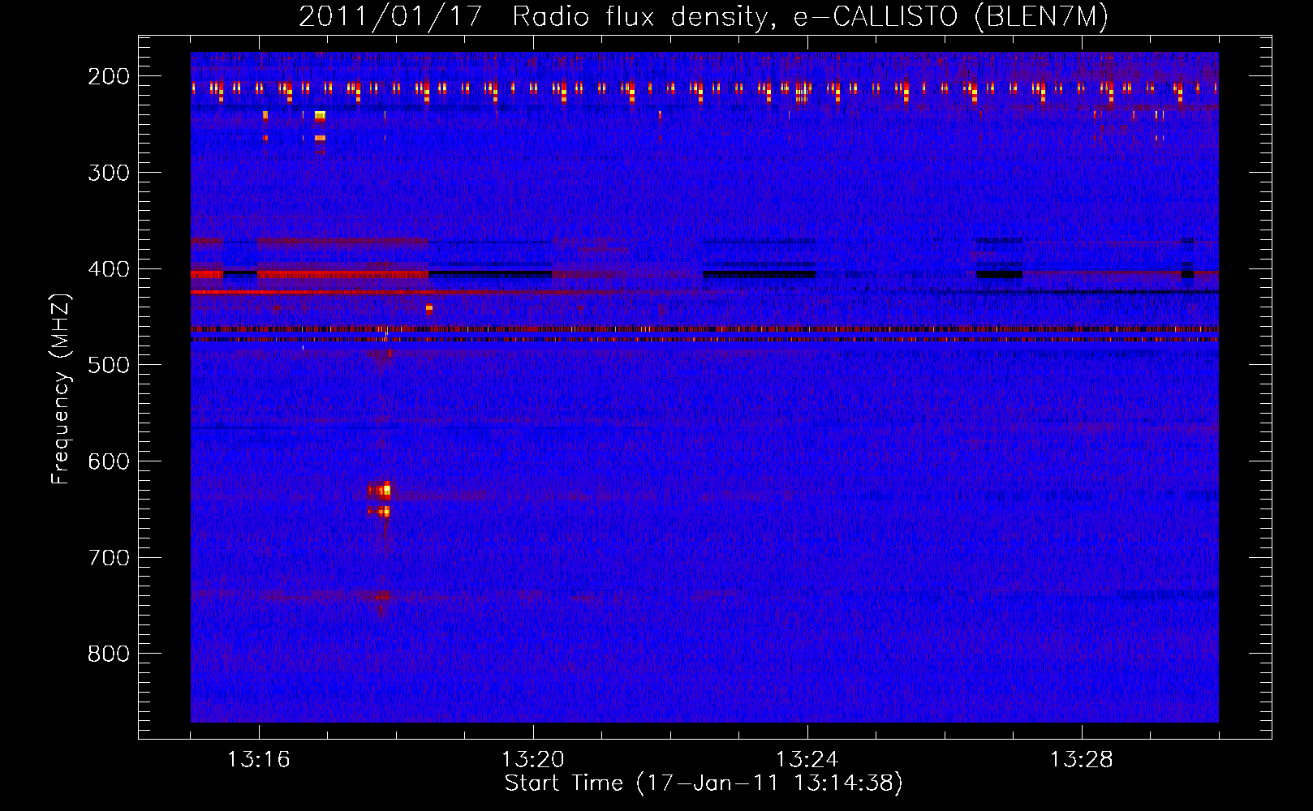Click the bright red band at 405 MHz

(x=342, y=275)
